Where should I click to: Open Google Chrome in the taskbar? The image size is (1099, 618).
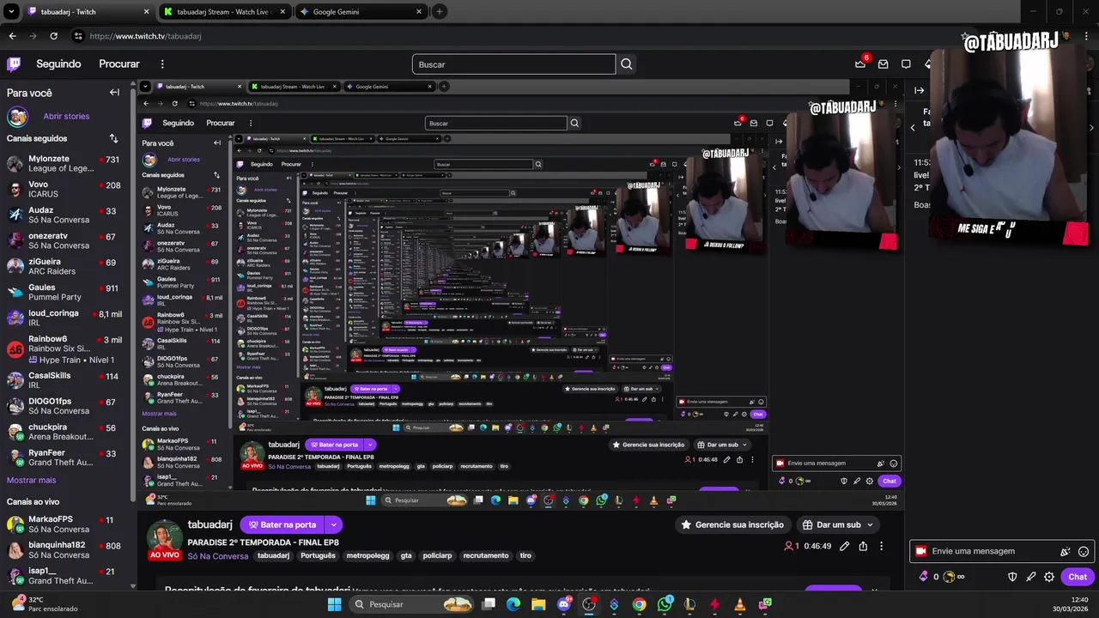639,604
